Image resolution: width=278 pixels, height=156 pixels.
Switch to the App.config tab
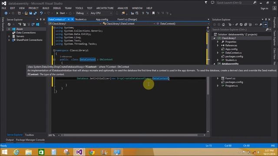[102, 19]
